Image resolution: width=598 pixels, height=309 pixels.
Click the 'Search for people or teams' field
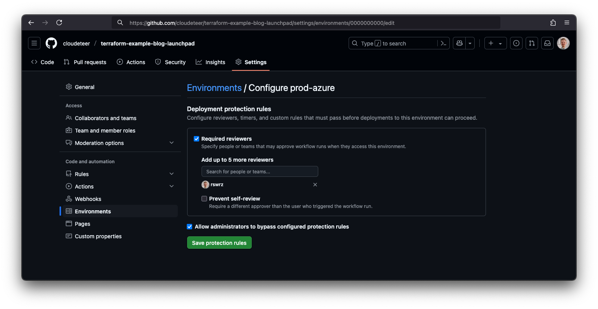click(x=260, y=171)
